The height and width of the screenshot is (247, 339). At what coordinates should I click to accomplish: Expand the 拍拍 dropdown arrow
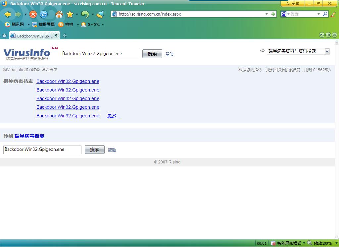pos(78,25)
